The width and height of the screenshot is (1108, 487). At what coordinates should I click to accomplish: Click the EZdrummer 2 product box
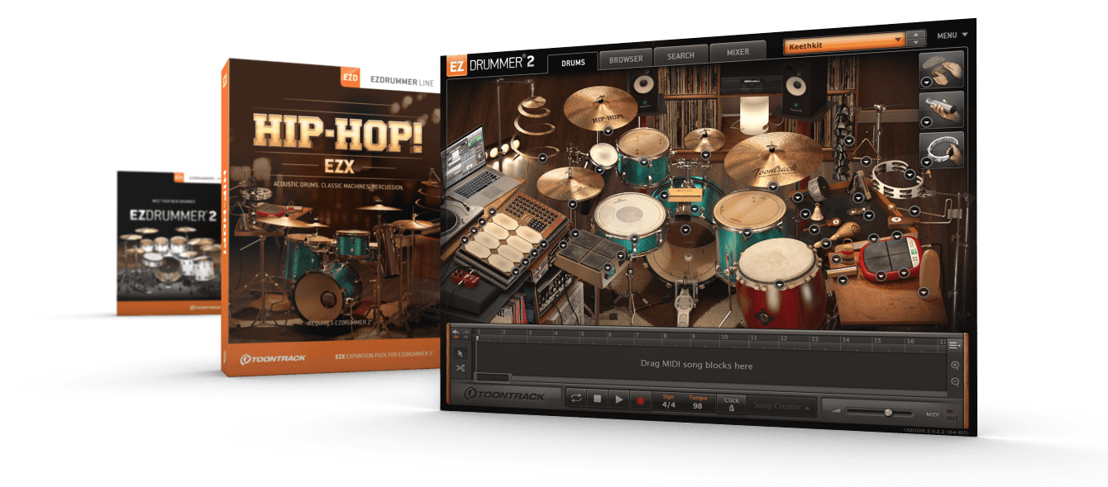click(x=169, y=243)
